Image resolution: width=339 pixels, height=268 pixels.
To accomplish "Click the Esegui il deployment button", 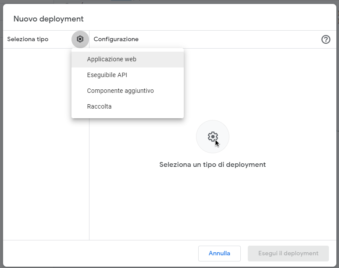I will pos(288,253).
